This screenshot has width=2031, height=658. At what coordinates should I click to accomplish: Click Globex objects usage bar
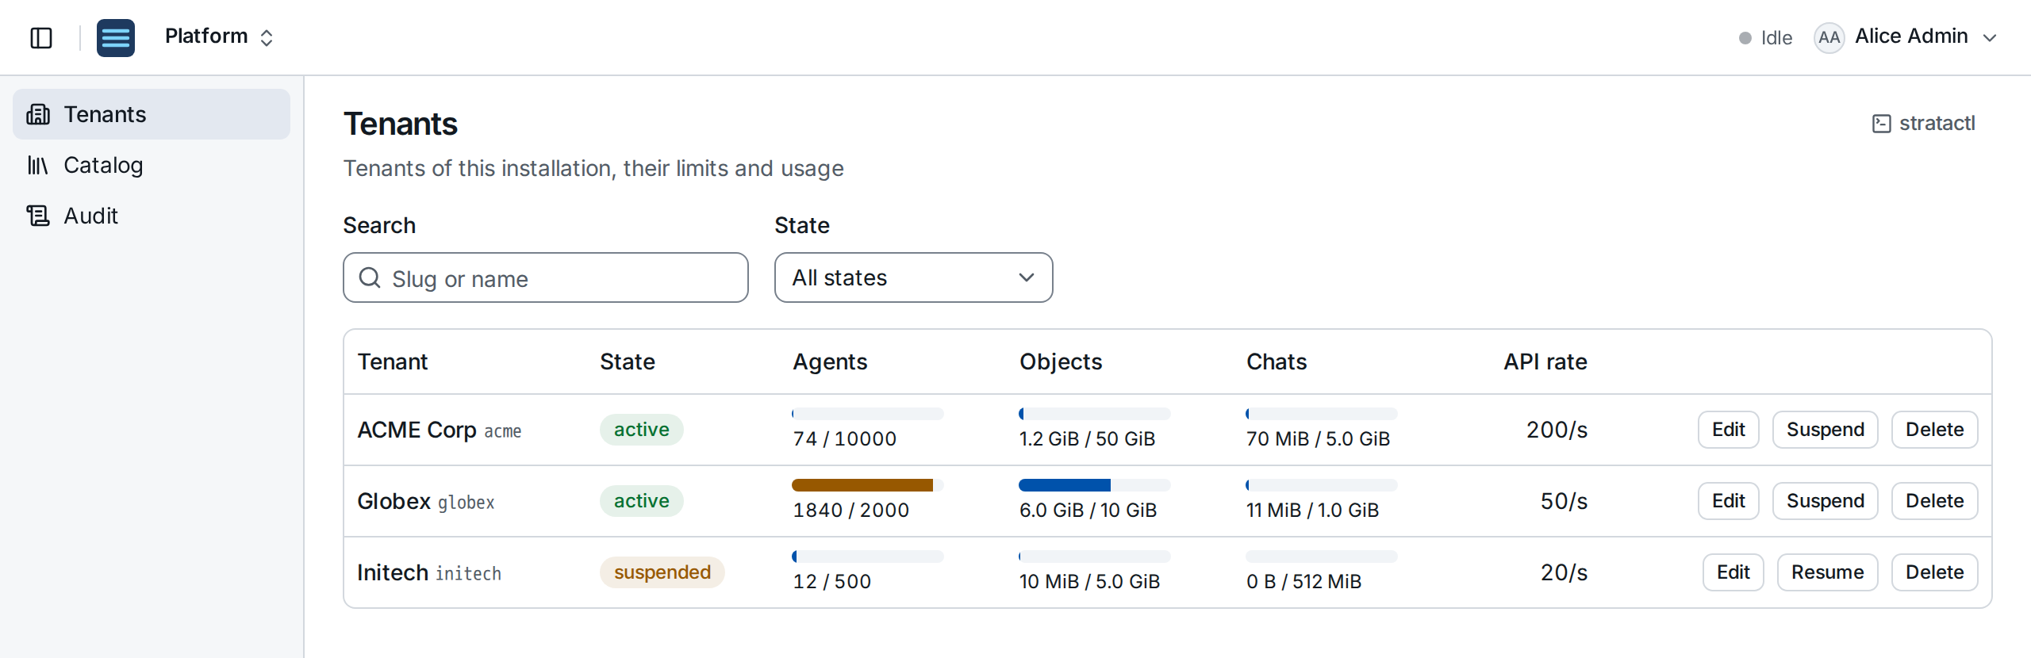1094,485
